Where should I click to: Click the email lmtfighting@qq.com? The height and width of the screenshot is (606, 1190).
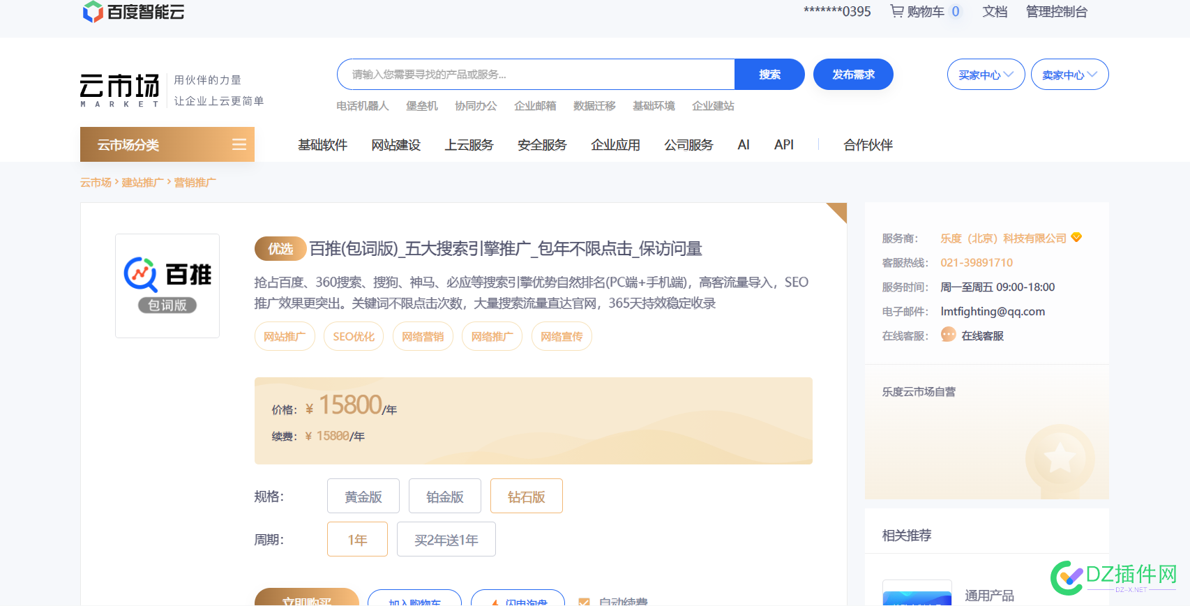[x=993, y=311]
